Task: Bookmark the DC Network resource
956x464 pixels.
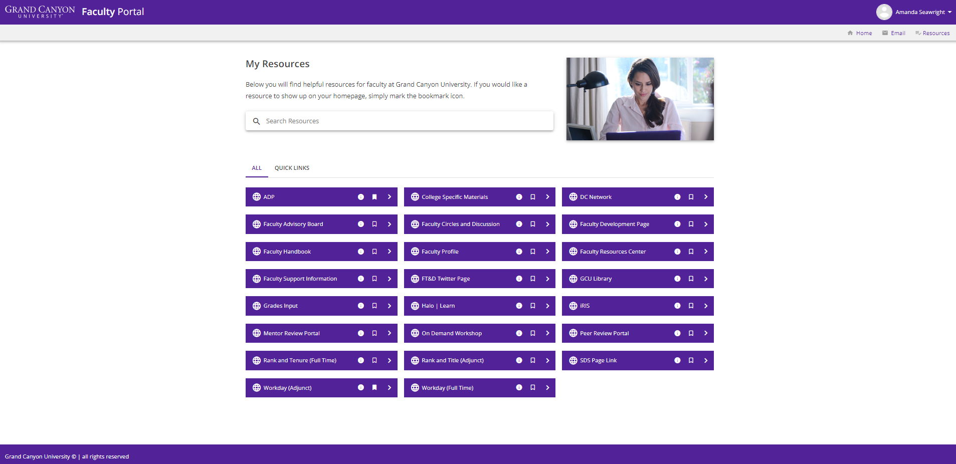Action: click(x=691, y=197)
